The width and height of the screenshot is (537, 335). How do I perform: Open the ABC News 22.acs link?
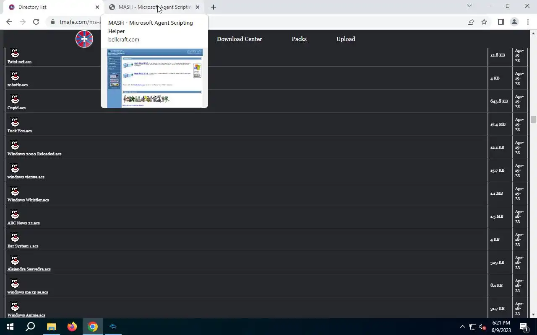click(23, 223)
